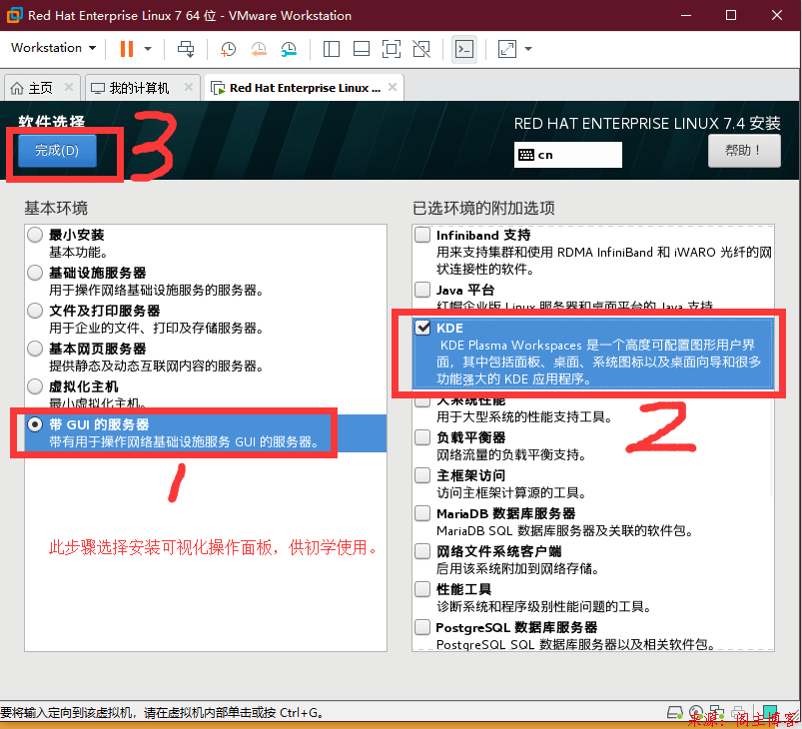The height and width of the screenshot is (729, 802).
Task: Click the Unity mode icon
Action: click(421, 49)
